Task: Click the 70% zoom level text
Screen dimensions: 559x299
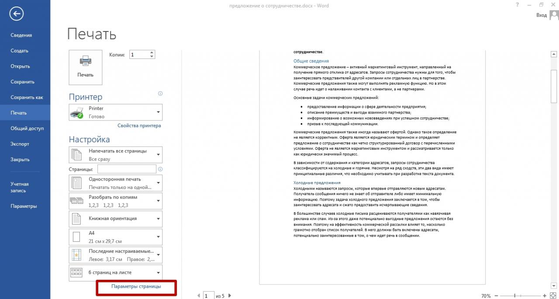Action: (x=486, y=296)
